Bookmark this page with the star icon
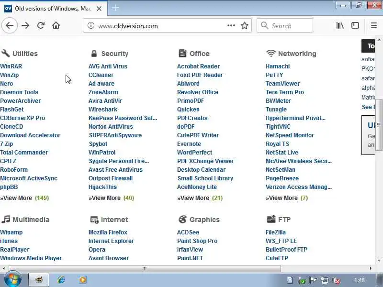This screenshot has height=287, width=383. pyautogui.click(x=245, y=25)
